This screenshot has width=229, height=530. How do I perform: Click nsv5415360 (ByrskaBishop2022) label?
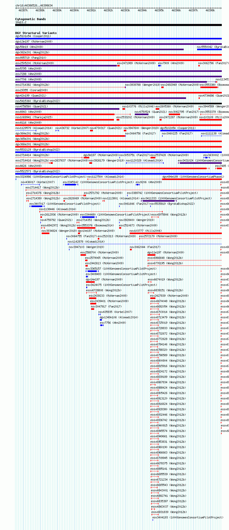coord(38,101)
